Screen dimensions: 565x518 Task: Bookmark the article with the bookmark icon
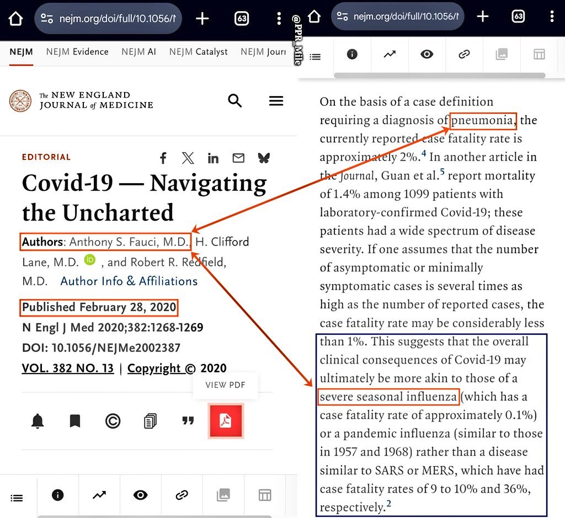click(x=75, y=421)
